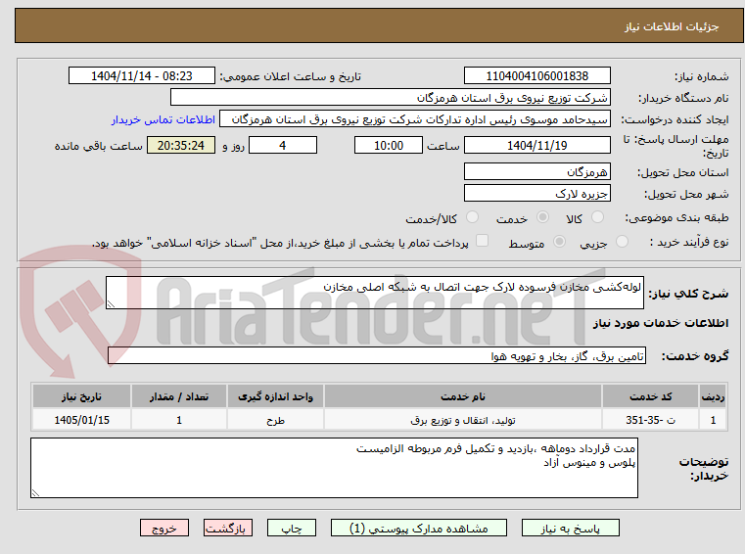Click the چاپ print button
This screenshot has width=745, height=554.
pos(292,528)
